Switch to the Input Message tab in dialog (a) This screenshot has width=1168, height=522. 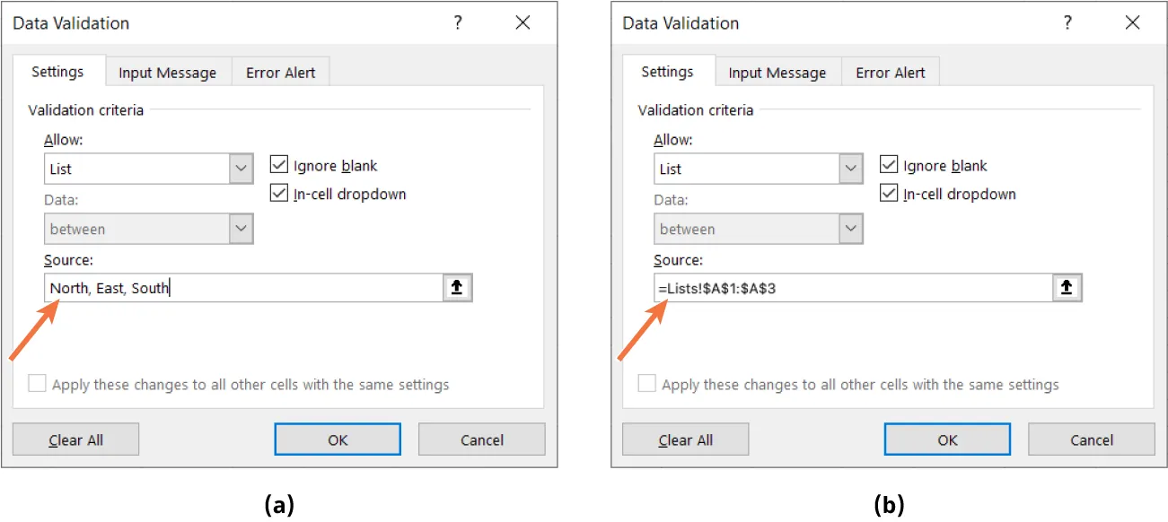tap(167, 72)
